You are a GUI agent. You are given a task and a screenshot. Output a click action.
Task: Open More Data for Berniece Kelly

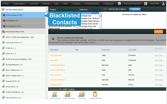tap(159, 65)
